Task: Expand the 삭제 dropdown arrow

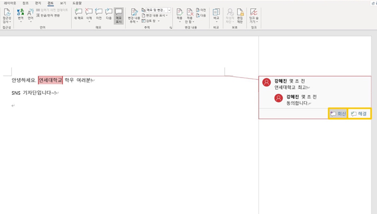Action: (89, 21)
